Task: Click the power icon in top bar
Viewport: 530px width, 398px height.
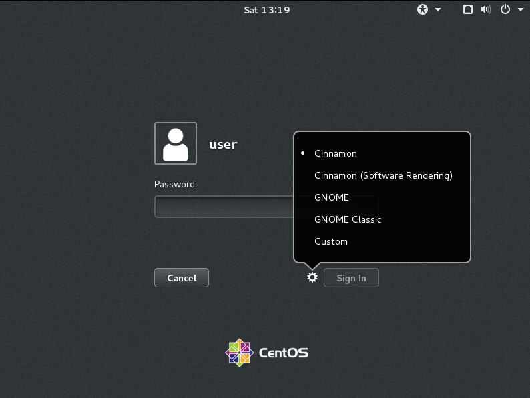Action: click(505, 9)
